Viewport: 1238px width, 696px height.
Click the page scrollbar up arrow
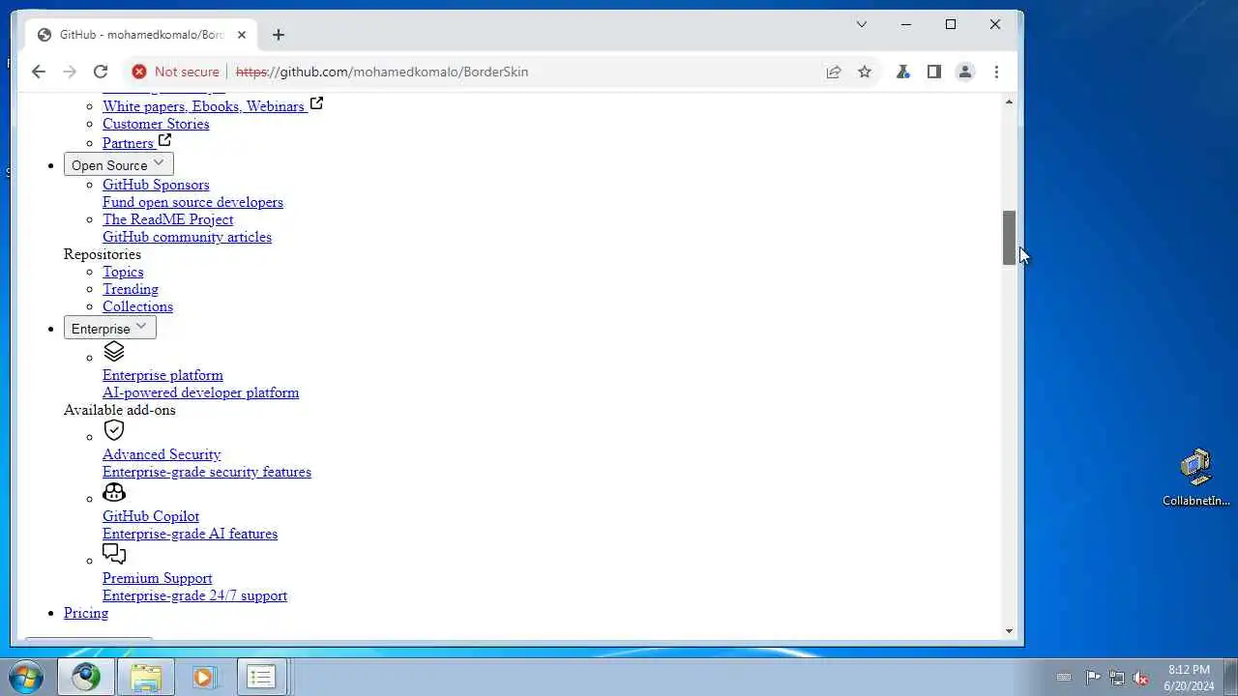pyautogui.click(x=1009, y=101)
